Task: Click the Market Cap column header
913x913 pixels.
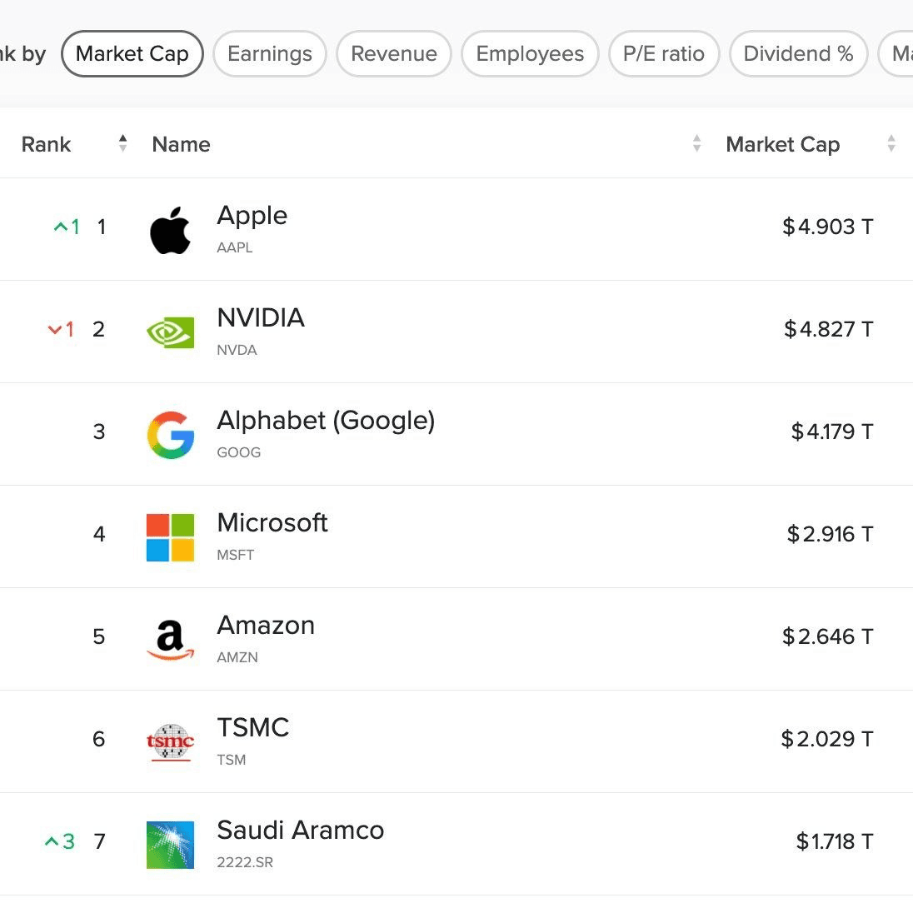Action: click(782, 144)
